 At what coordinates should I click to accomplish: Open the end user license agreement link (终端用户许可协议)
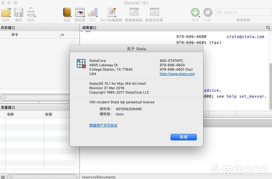(103, 125)
